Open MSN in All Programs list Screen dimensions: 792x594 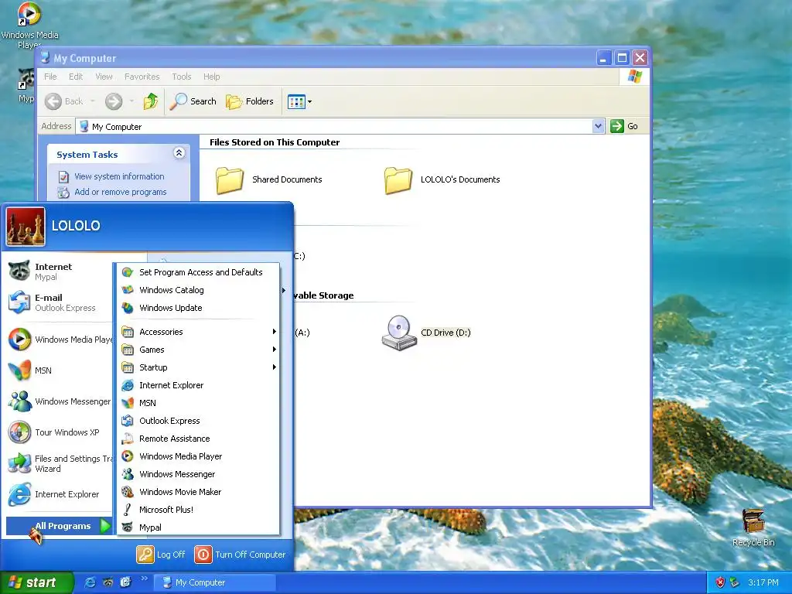199,402
